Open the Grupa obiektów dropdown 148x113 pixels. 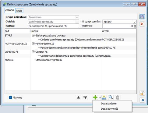click(x=77, y=17)
